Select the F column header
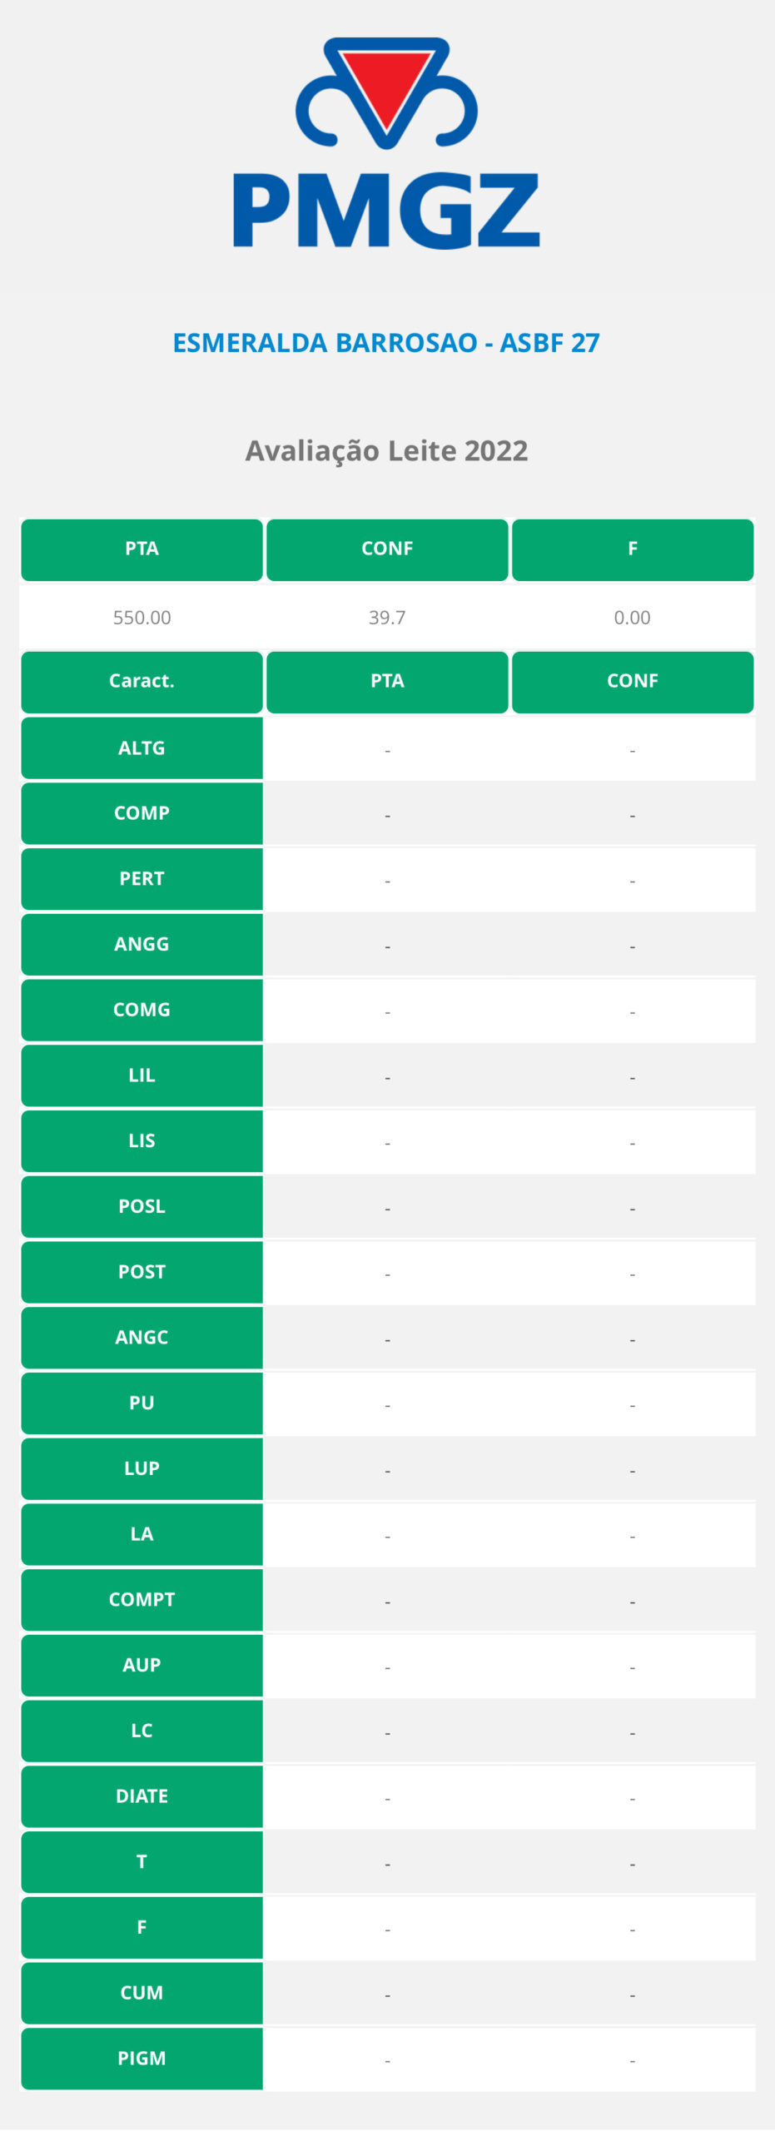Viewport: 775px width, 2131px height. pos(633,549)
